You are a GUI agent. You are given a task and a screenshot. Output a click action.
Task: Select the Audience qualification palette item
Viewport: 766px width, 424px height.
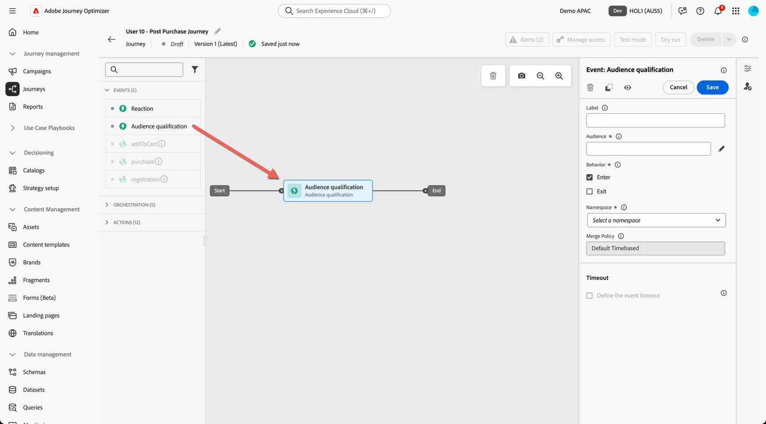153,126
